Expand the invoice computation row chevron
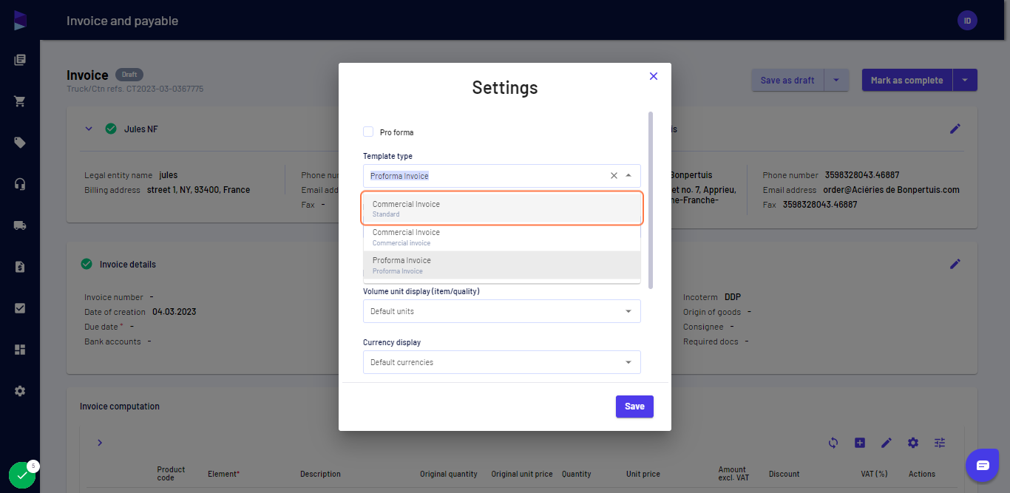 tap(100, 443)
